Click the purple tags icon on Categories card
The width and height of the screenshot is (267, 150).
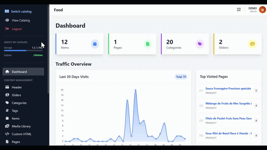(200, 44)
